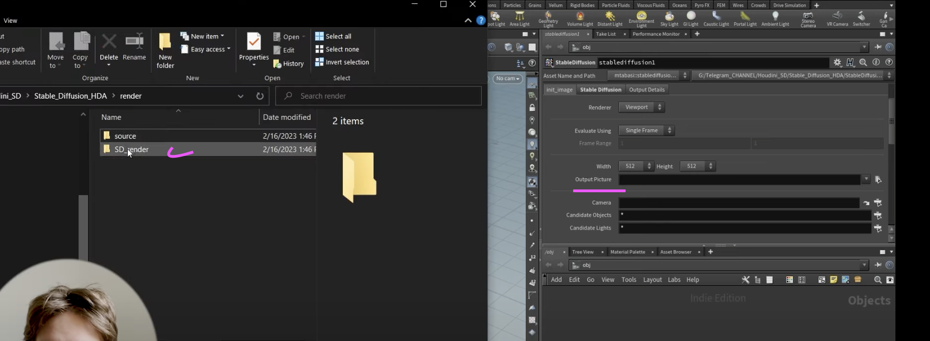Viewport: 930px width, 341px height.
Task: Open the parameter gear settings menu
Action: click(x=837, y=62)
